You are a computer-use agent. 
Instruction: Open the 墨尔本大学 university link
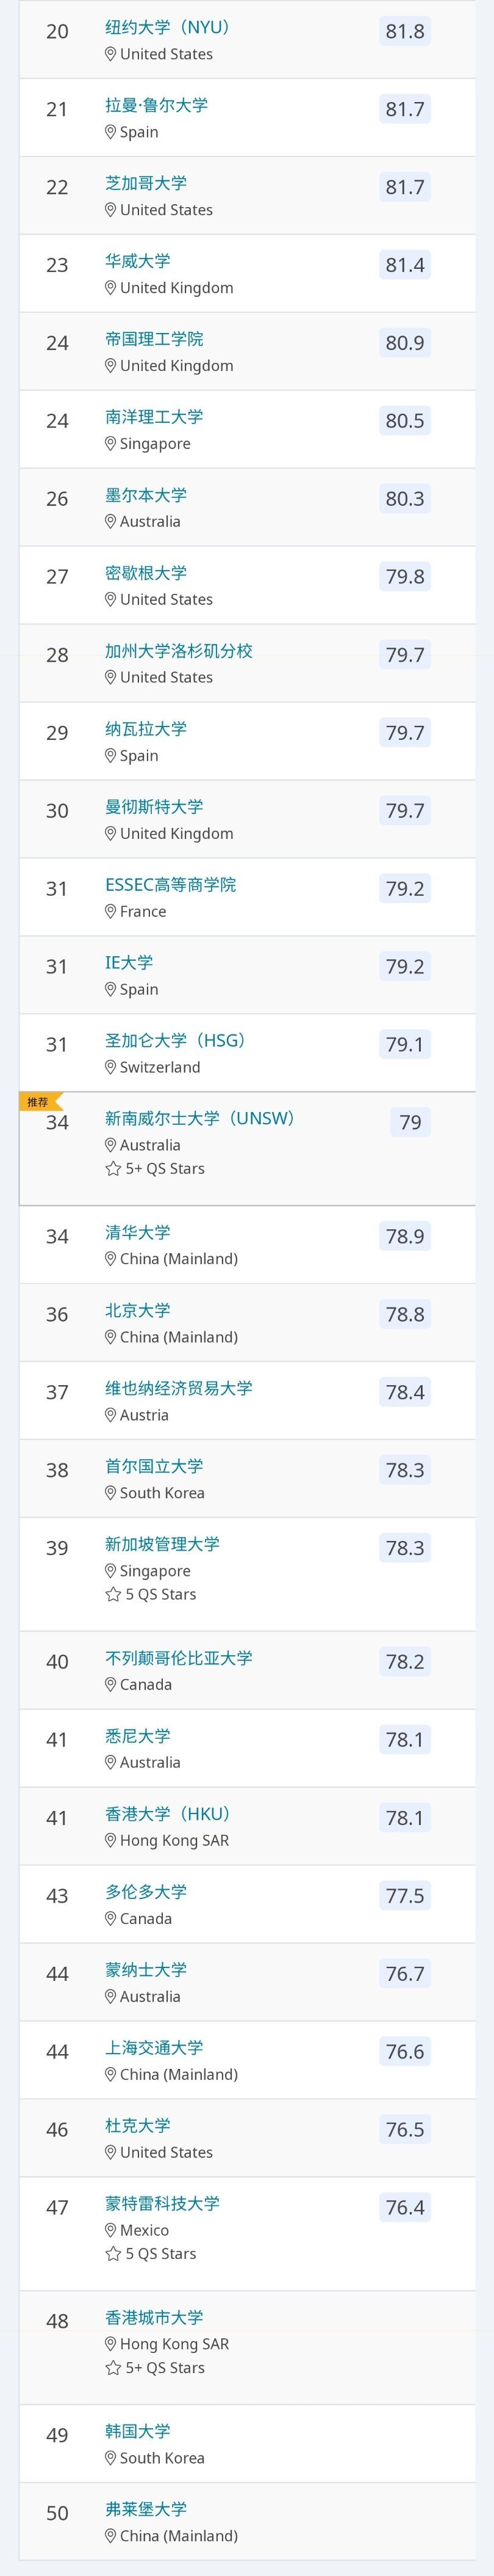pos(146,495)
